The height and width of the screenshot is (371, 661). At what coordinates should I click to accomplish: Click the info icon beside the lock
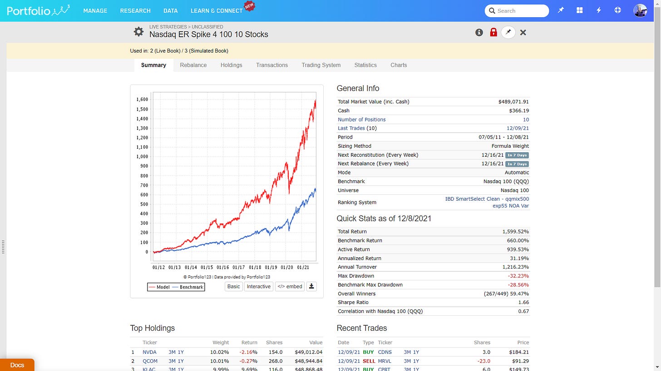coord(479,32)
